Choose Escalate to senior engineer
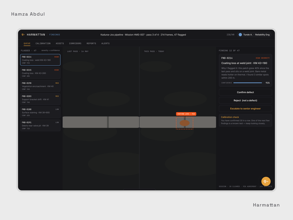The image size is (293, 220). (x=245, y=109)
